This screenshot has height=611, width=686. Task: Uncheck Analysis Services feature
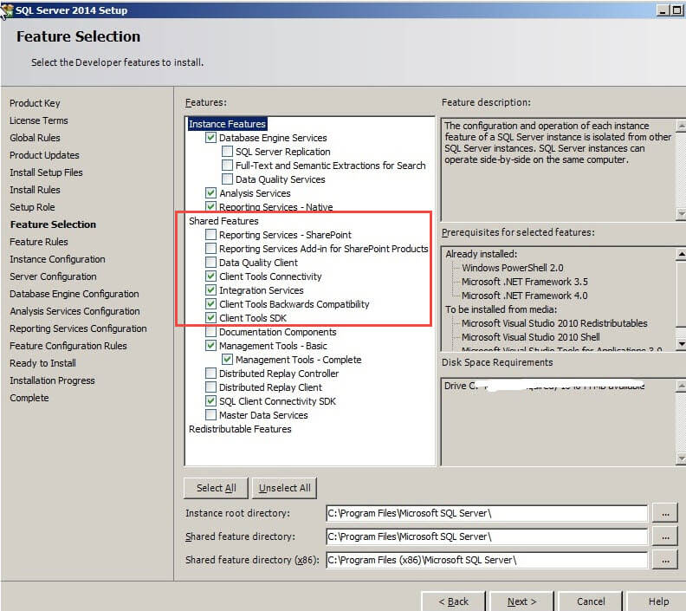point(210,193)
